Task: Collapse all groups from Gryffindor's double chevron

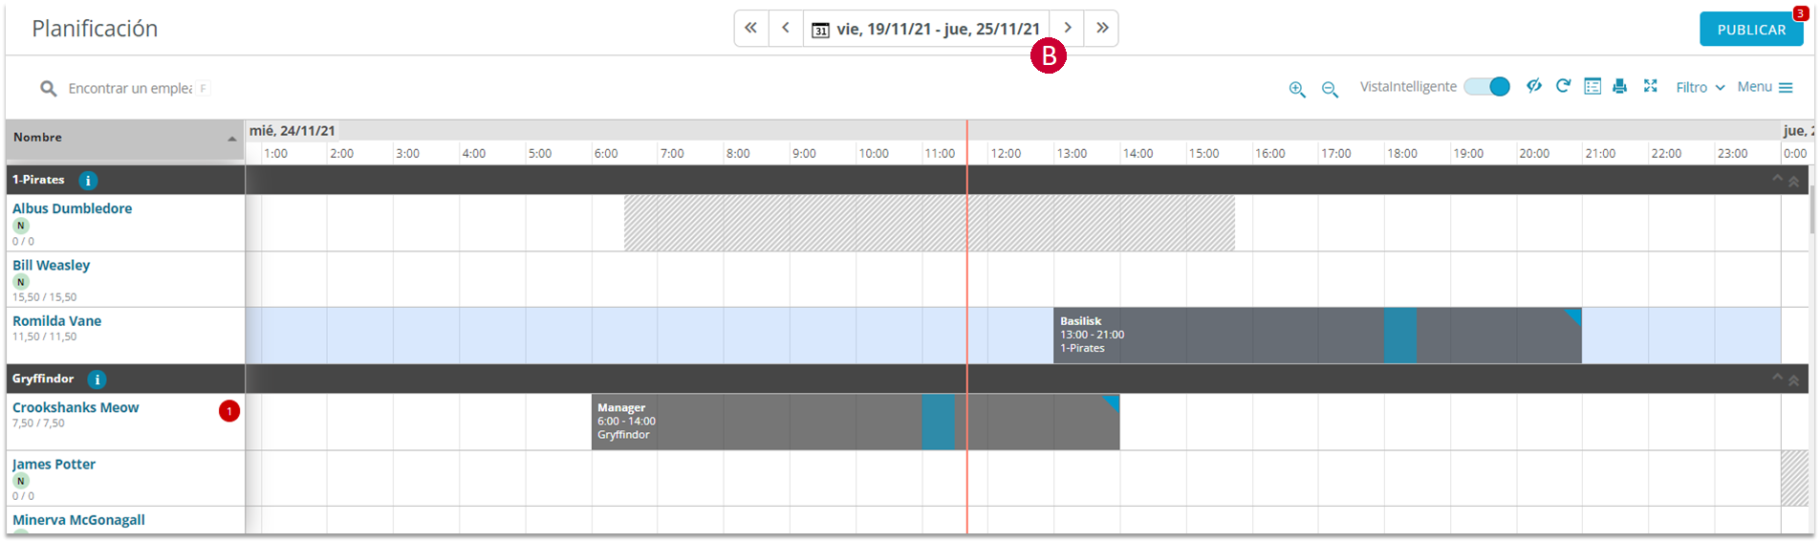Action: tap(1794, 380)
